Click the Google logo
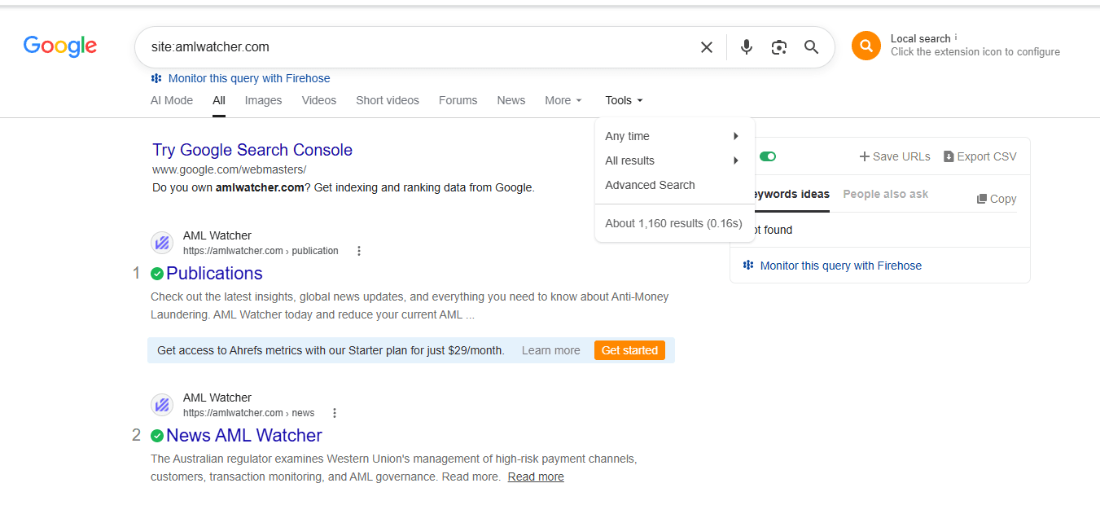 (60, 46)
